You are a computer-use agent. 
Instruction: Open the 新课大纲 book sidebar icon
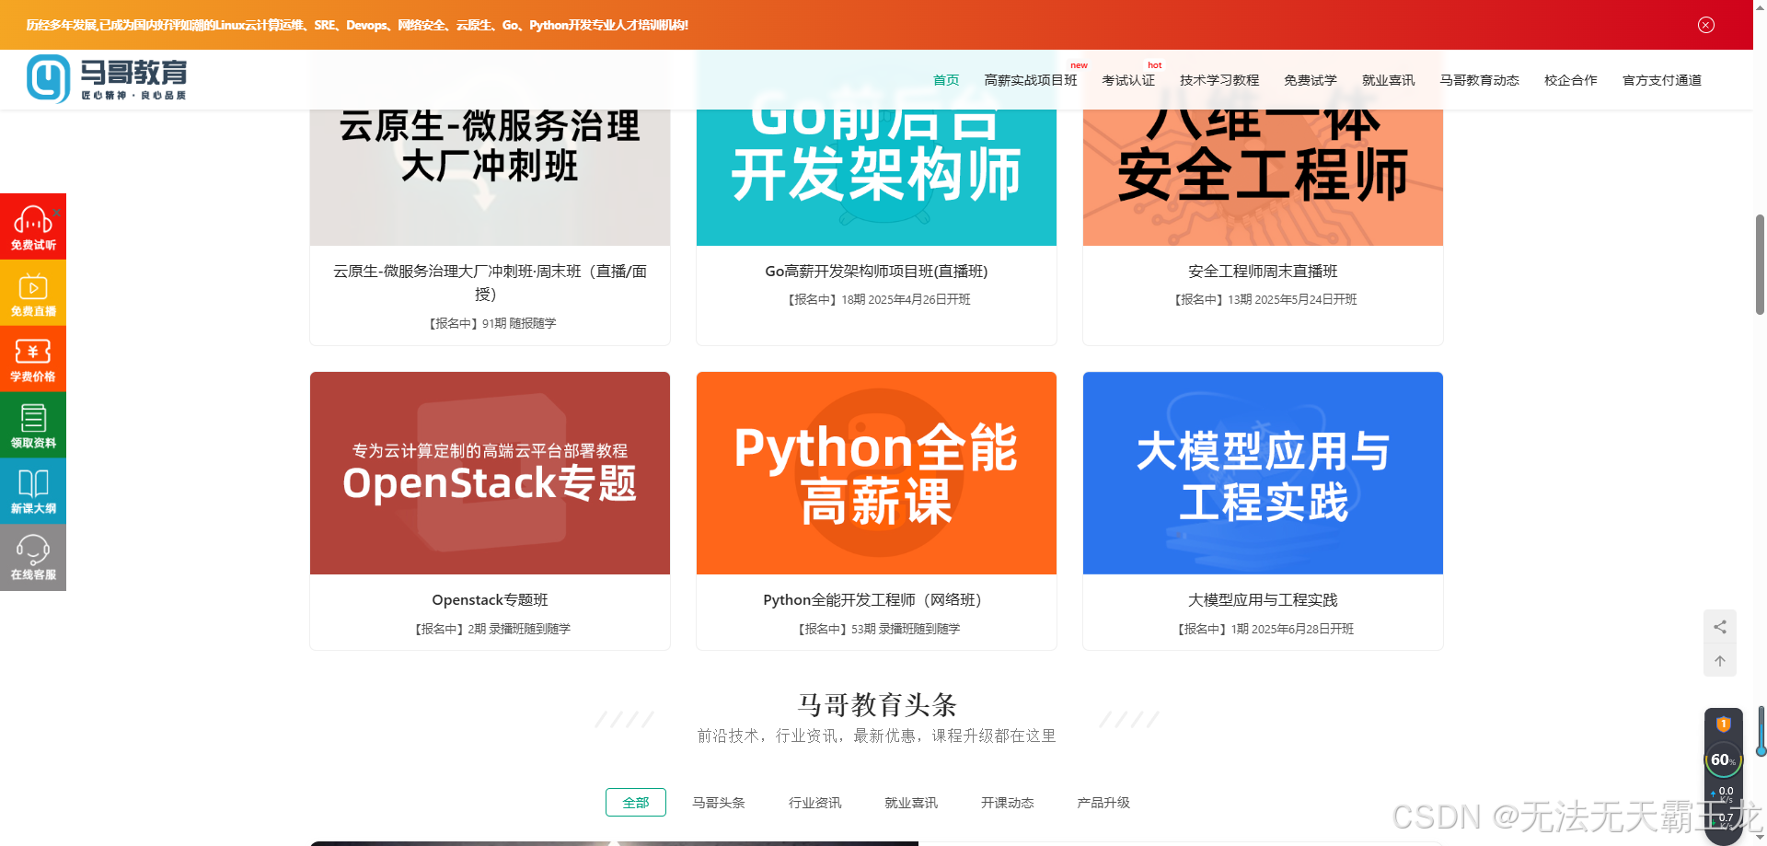tap(33, 492)
